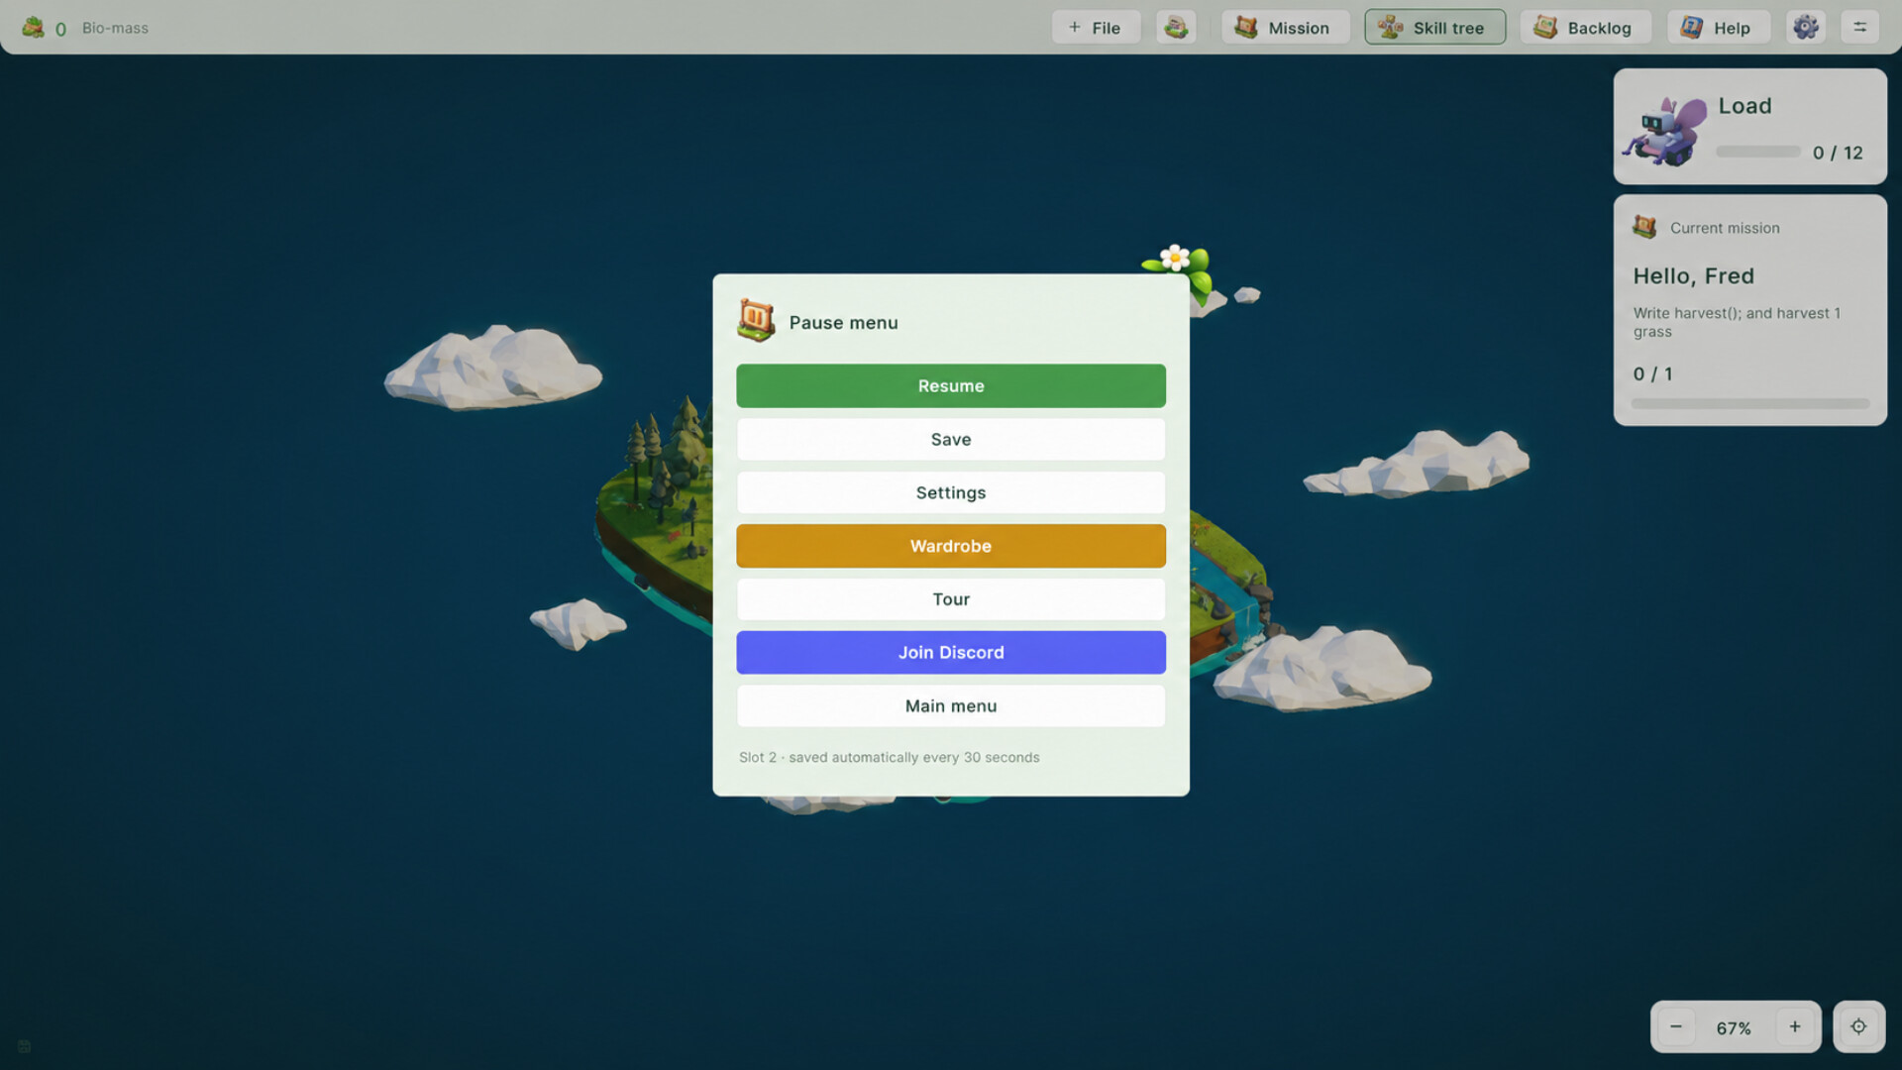This screenshot has width=1902, height=1070.
Task: Open the Wardrobe
Action: click(x=951, y=547)
